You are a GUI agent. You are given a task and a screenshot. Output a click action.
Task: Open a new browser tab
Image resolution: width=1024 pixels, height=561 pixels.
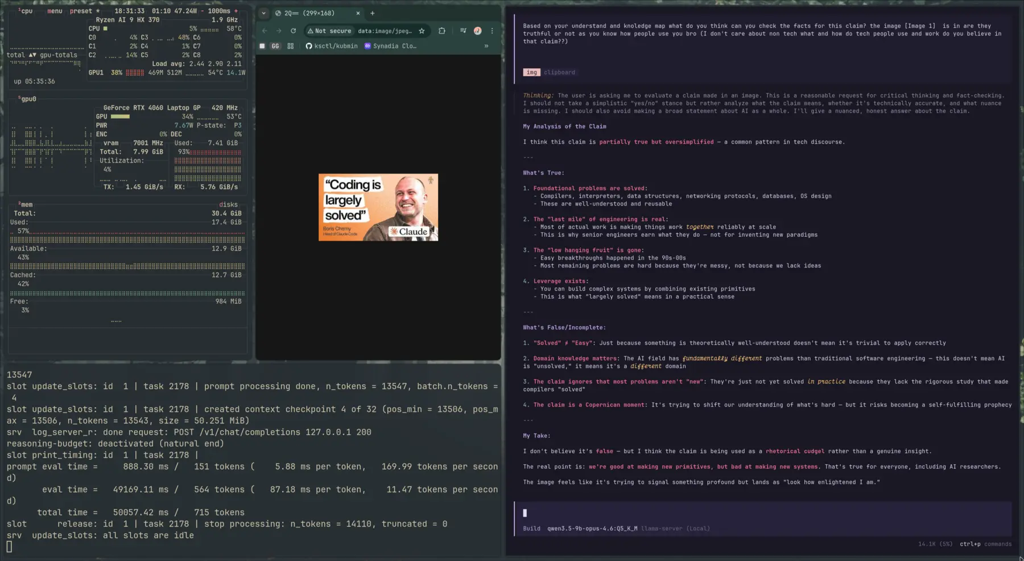[372, 13]
